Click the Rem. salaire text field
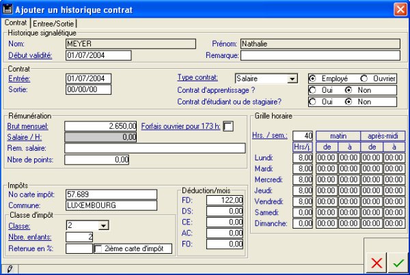This screenshot has height=275, width=410. click(x=155, y=148)
